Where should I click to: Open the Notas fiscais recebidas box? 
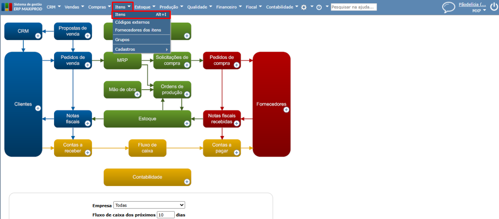(x=222, y=119)
